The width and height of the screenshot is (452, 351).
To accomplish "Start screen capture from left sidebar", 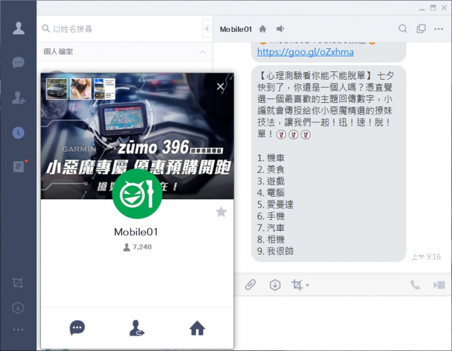I will coord(18,283).
